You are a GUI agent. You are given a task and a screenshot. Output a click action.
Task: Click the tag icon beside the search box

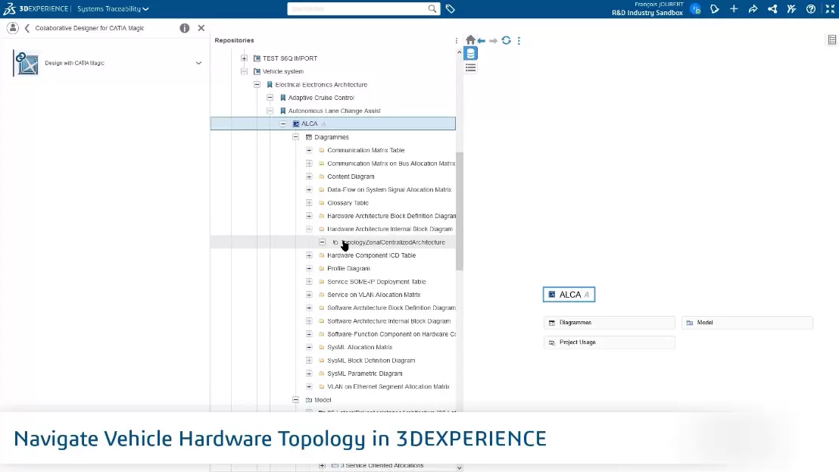coord(451,9)
